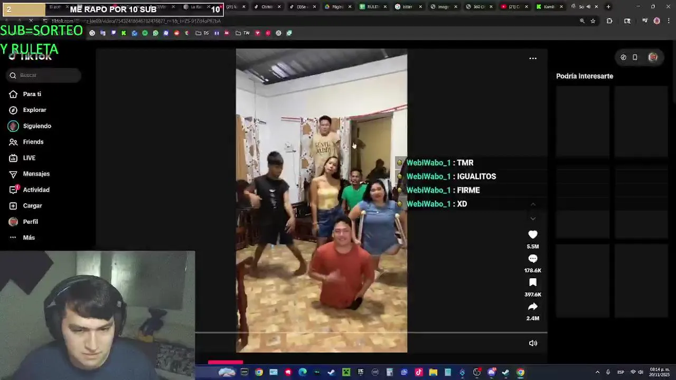Open TikTok app in the taskbar
The image size is (676, 380).
[x=418, y=373]
